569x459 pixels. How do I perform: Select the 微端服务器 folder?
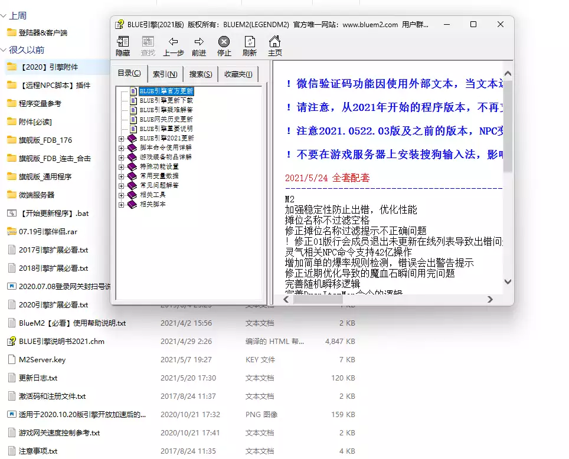coord(36,195)
